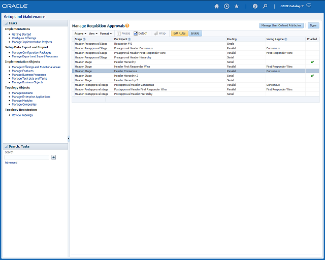This screenshot has height=260, width=325.
Task: Click enabled checkmark for Header Hierarchy
Action: [x=312, y=62]
